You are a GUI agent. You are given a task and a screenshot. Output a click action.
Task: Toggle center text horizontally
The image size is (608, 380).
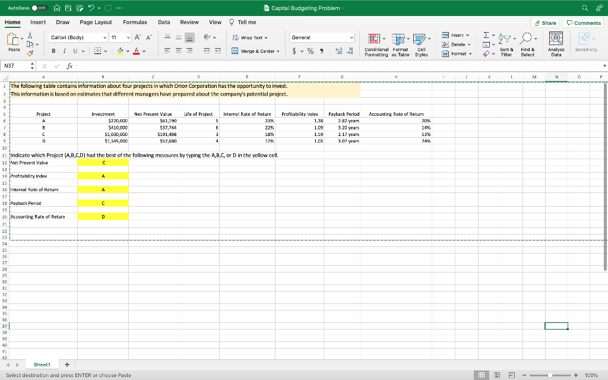click(178, 51)
